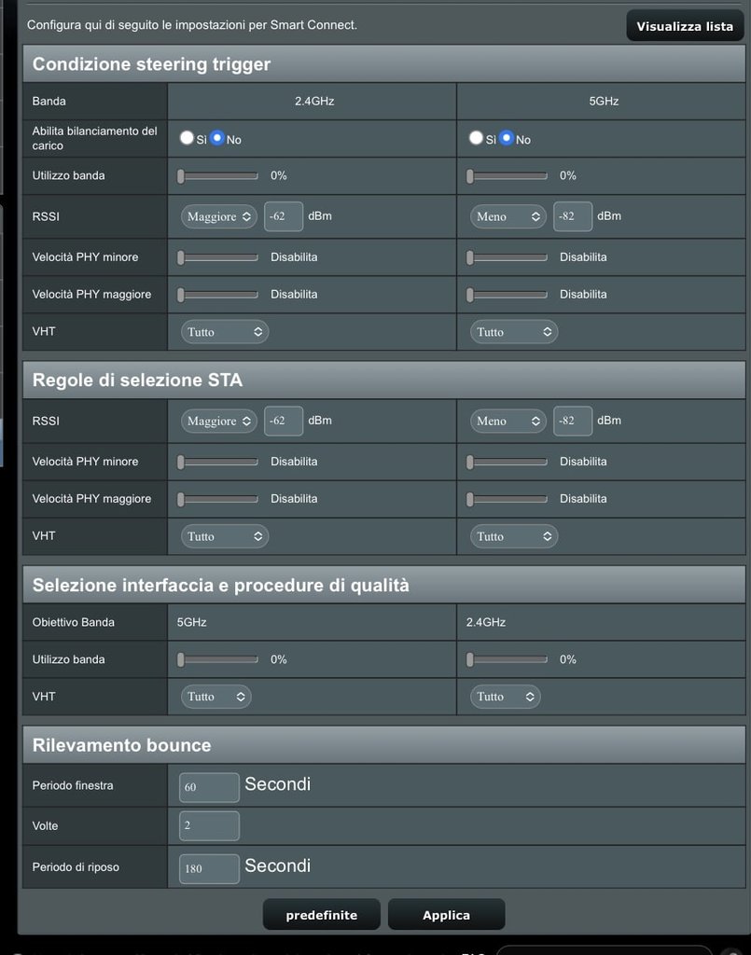Choose No for 5GHz load balancing

coord(506,138)
